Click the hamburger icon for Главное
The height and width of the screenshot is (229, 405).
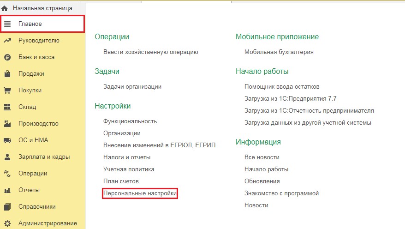(x=7, y=24)
